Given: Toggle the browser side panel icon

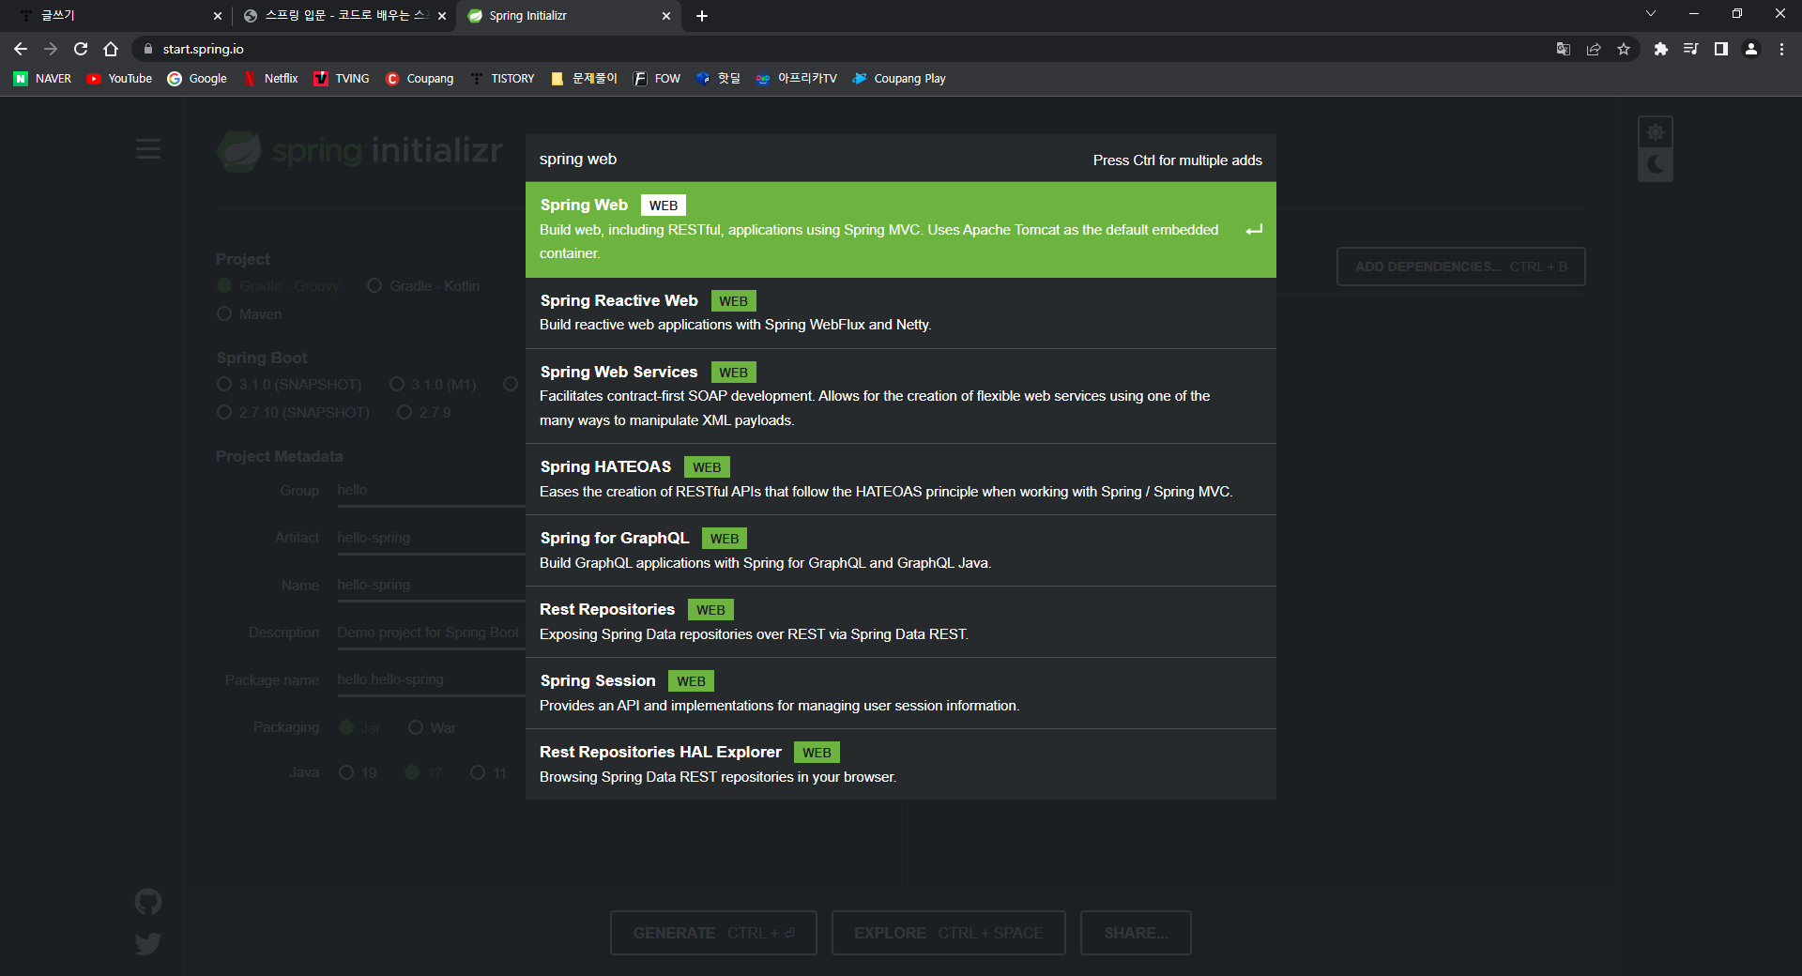Looking at the screenshot, I should [1721, 49].
